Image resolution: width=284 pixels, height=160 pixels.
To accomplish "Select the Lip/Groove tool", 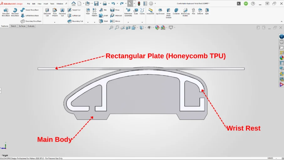I will 160,11.
